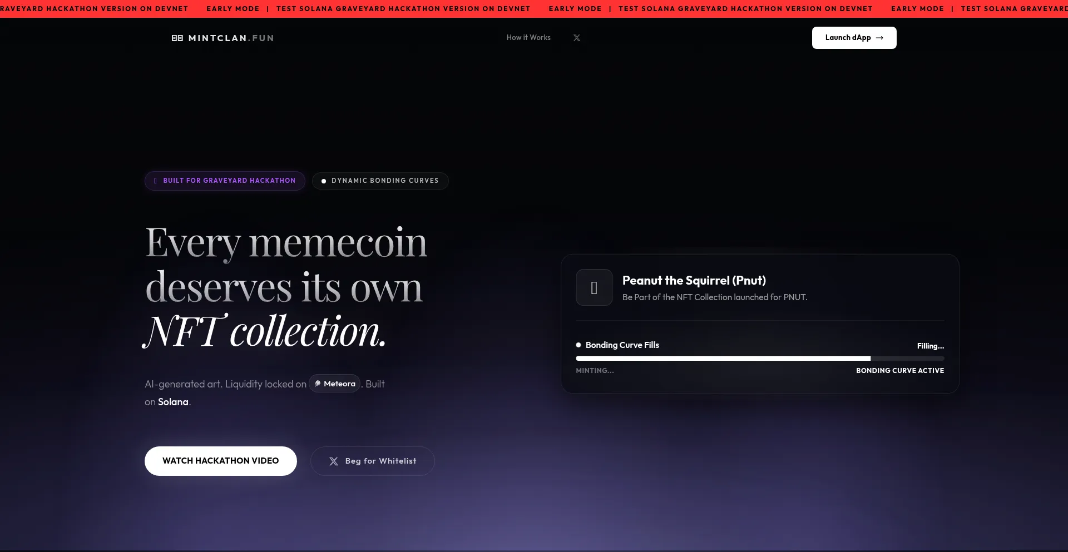This screenshot has height=552, width=1068.
Task: Watch the hackathon video
Action: pos(221,461)
